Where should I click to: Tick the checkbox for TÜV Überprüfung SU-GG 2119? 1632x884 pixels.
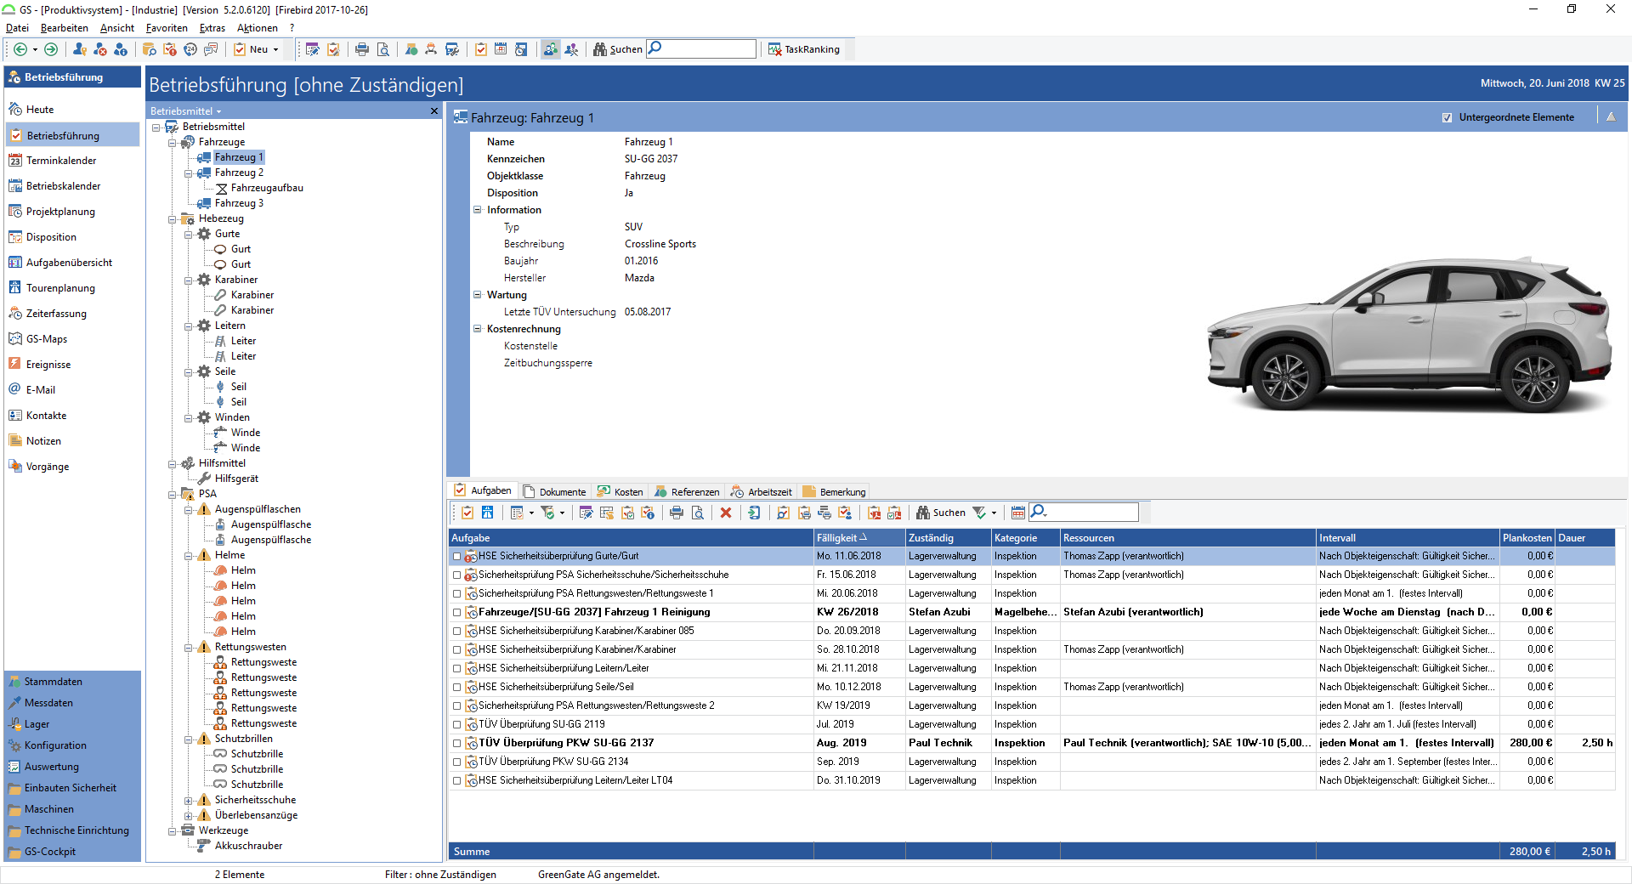(x=457, y=724)
